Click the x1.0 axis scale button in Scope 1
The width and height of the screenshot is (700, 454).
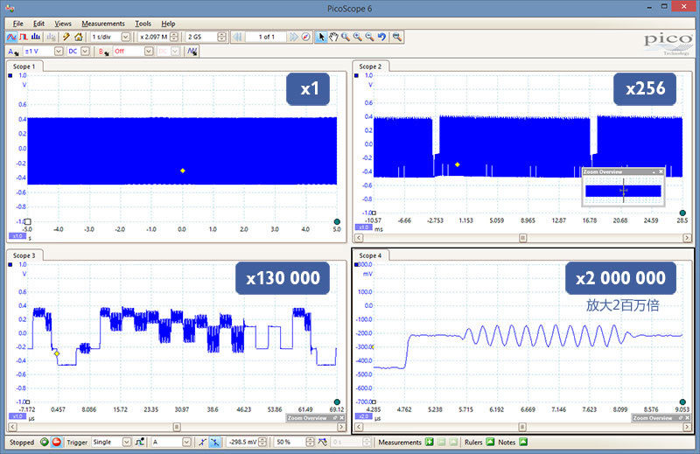[x=17, y=235]
